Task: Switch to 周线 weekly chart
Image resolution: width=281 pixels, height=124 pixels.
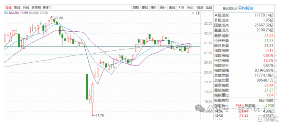Action: pyautogui.click(x=17, y=8)
